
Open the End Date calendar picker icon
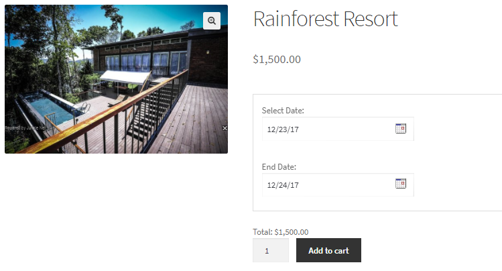coord(401,184)
